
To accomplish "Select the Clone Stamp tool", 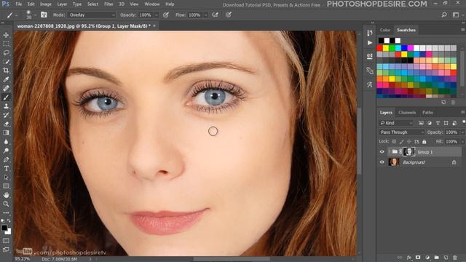I will 6,106.
